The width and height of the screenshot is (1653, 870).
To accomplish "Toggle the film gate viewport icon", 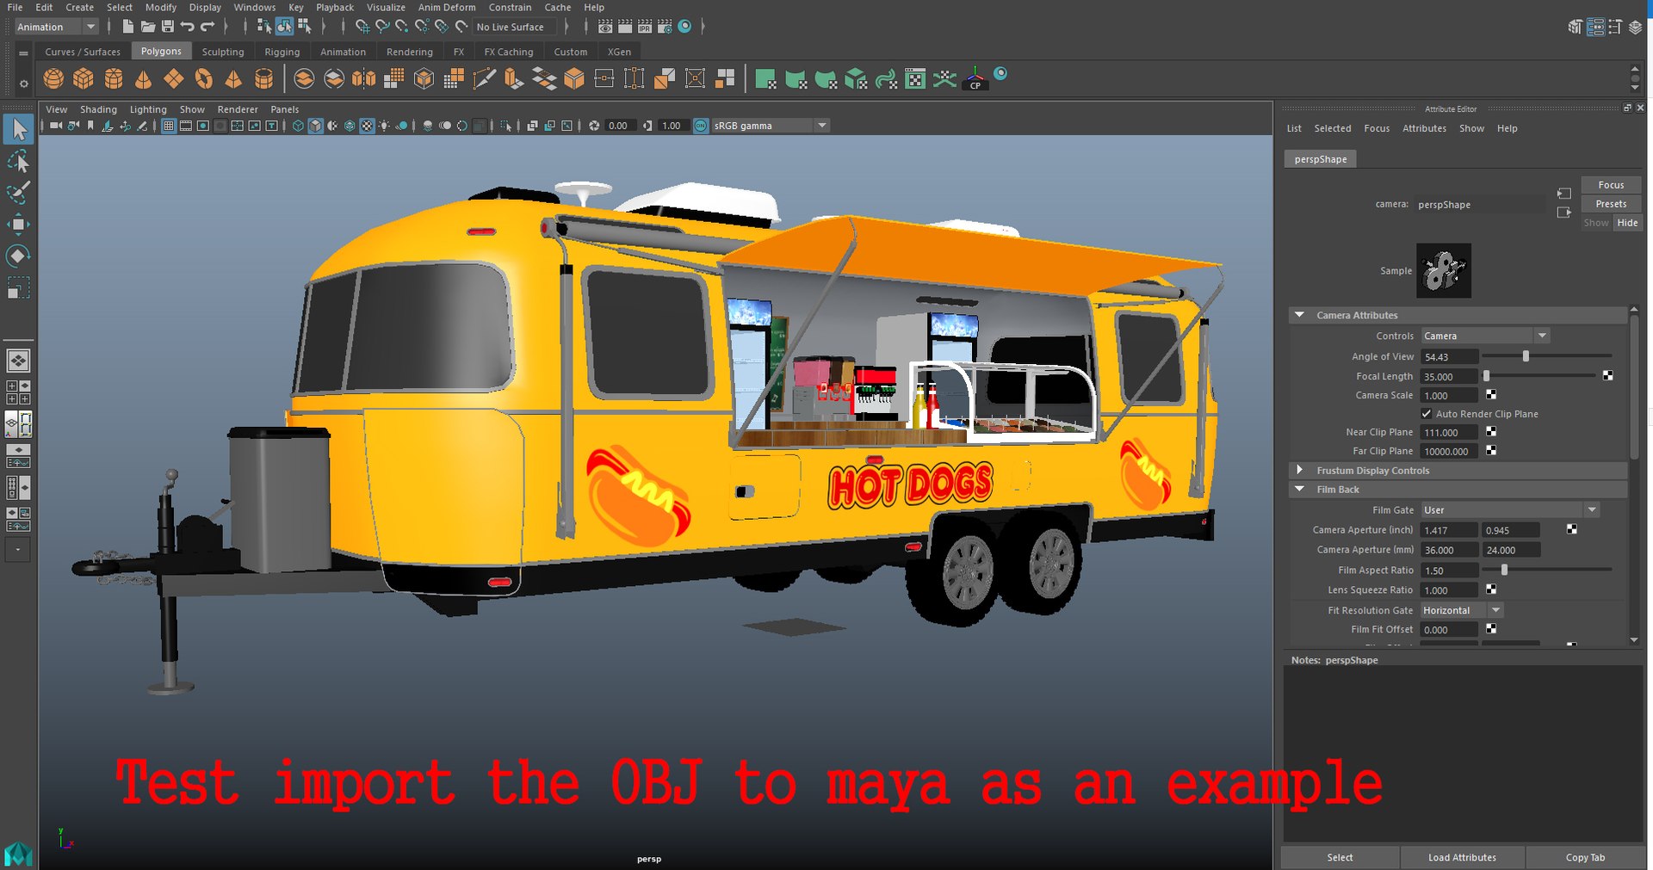I will point(186,126).
